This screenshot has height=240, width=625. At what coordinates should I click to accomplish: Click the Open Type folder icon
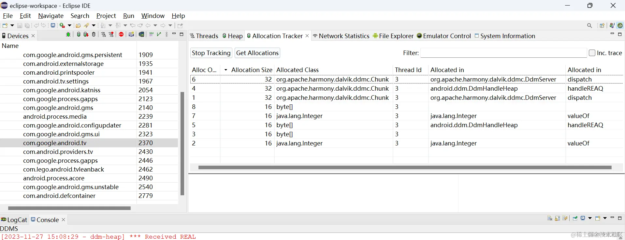click(78, 25)
